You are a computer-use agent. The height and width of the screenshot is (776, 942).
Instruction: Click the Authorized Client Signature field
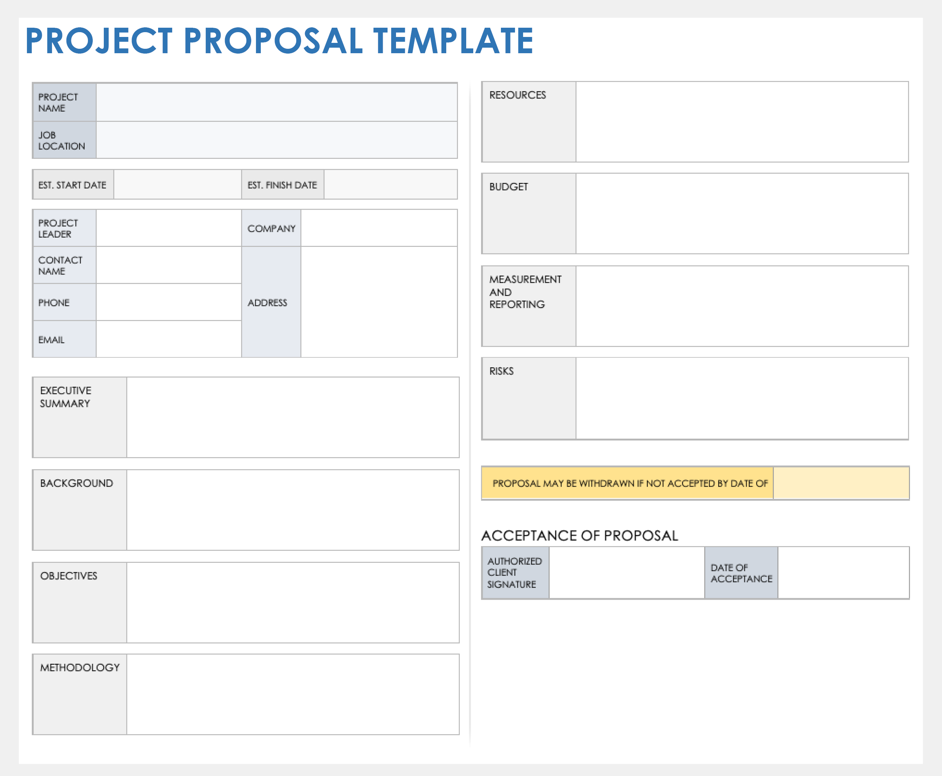627,573
